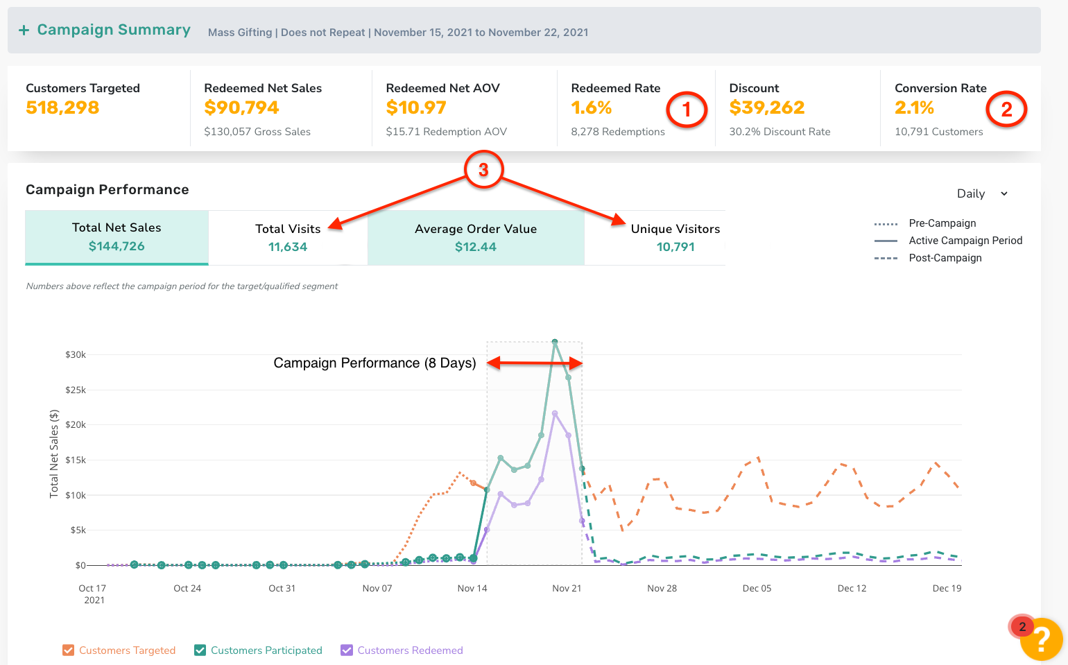Click the Redeemed Rate label
Screen dimensions: 1068x665
coord(616,88)
